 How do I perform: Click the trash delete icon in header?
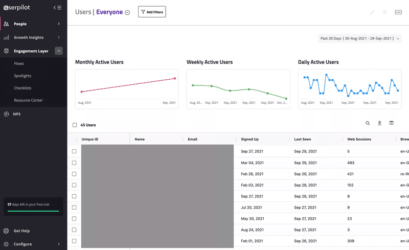point(385,12)
